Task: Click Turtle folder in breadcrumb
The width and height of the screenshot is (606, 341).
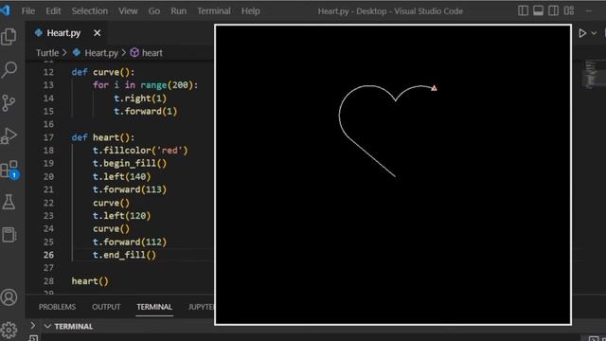Action: pyautogui.click(x=47, y=53)
